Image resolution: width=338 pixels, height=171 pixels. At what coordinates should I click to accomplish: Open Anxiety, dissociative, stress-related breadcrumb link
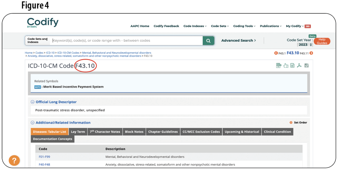(x=84, y=56)
